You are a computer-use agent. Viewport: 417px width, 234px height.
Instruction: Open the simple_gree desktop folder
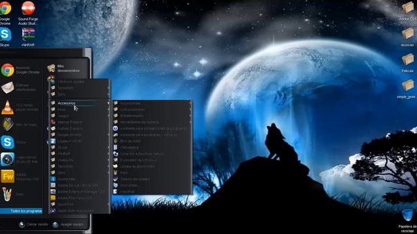coord(407,89)
